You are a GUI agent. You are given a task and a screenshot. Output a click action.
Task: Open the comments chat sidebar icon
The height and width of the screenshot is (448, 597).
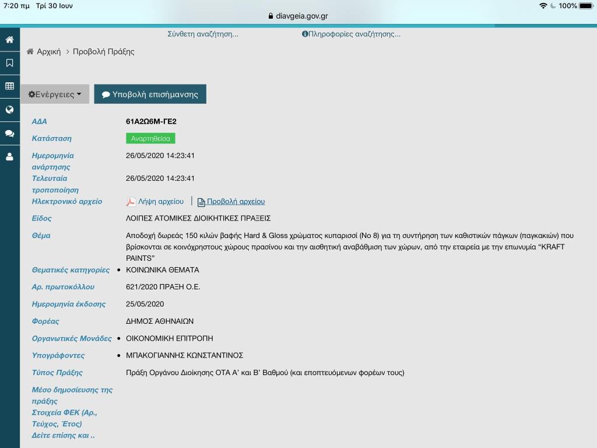click(x=9, y=134)
